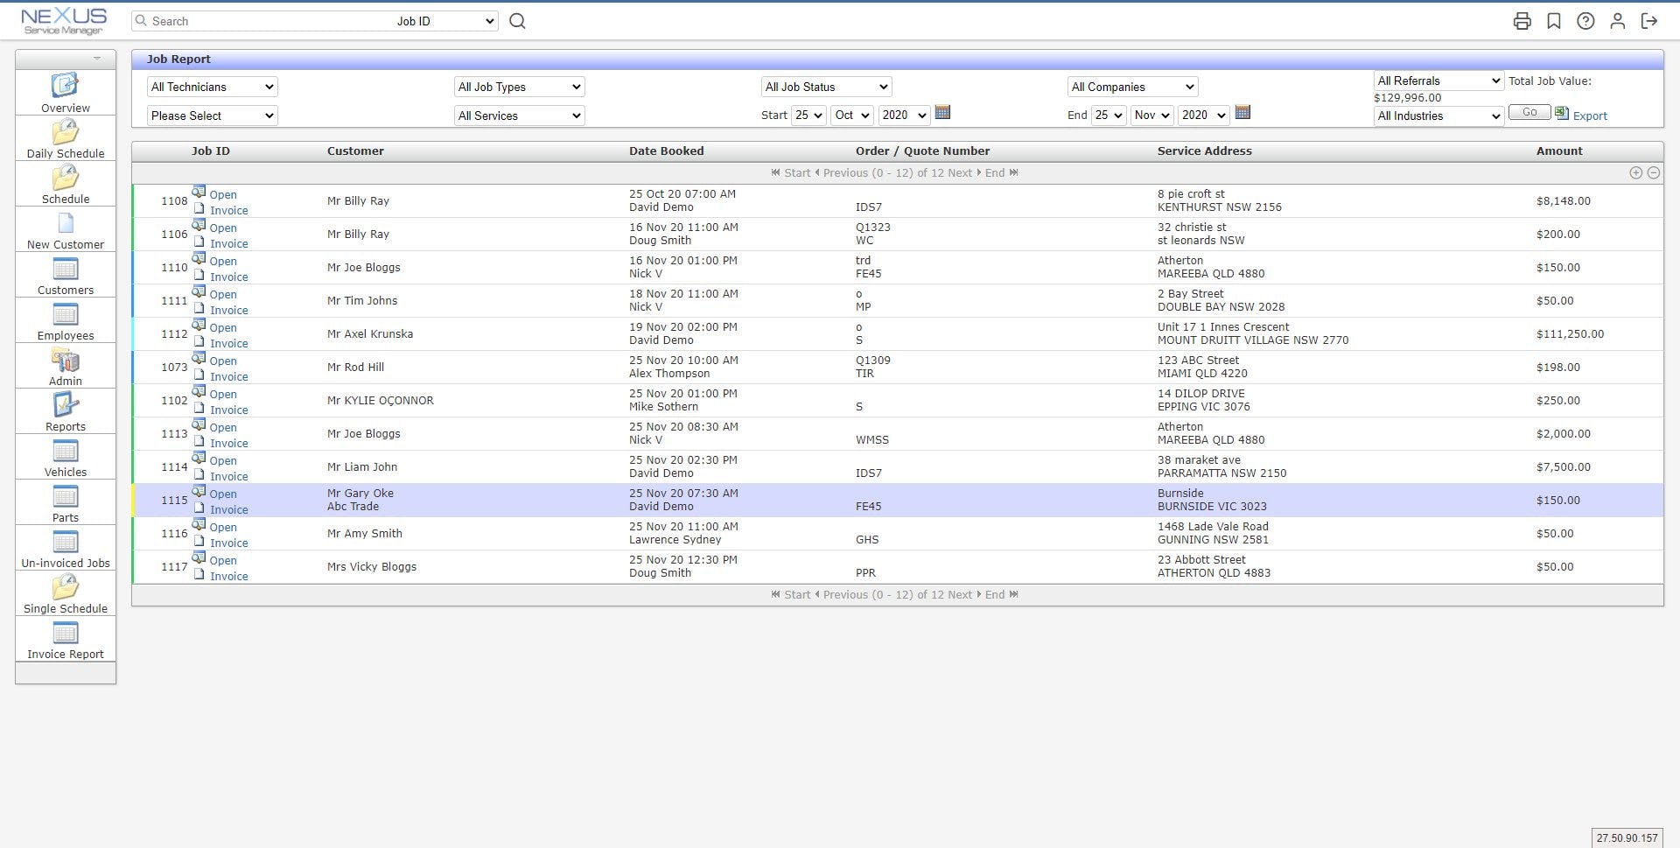This screenshot has height=848, width=1680.
Task: Click the print icon in the top toolbar
Action: [x=1523, y=20]
